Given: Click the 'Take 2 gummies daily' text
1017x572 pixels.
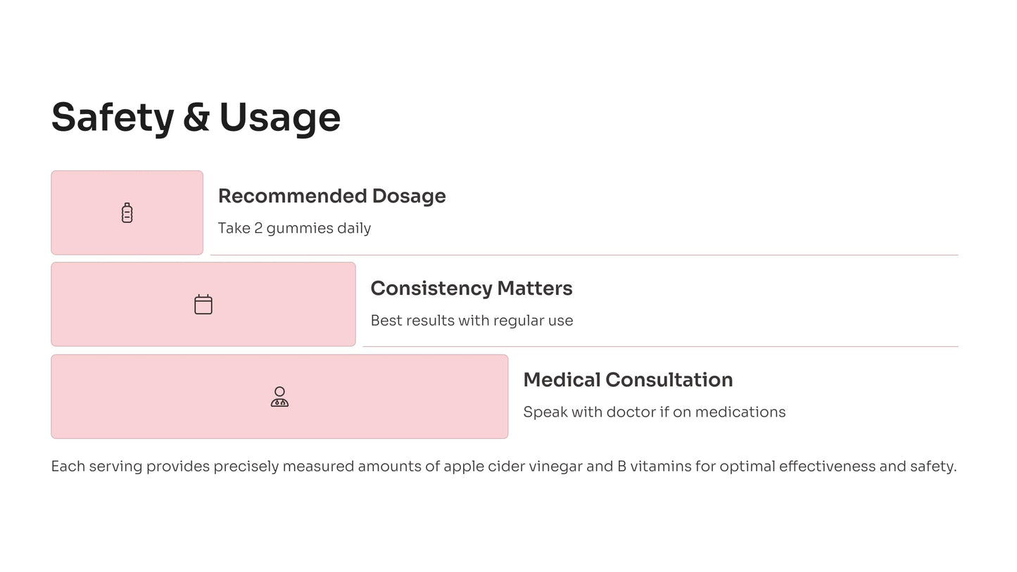Looking at the screenshot, I should click(x=294, y=228).
